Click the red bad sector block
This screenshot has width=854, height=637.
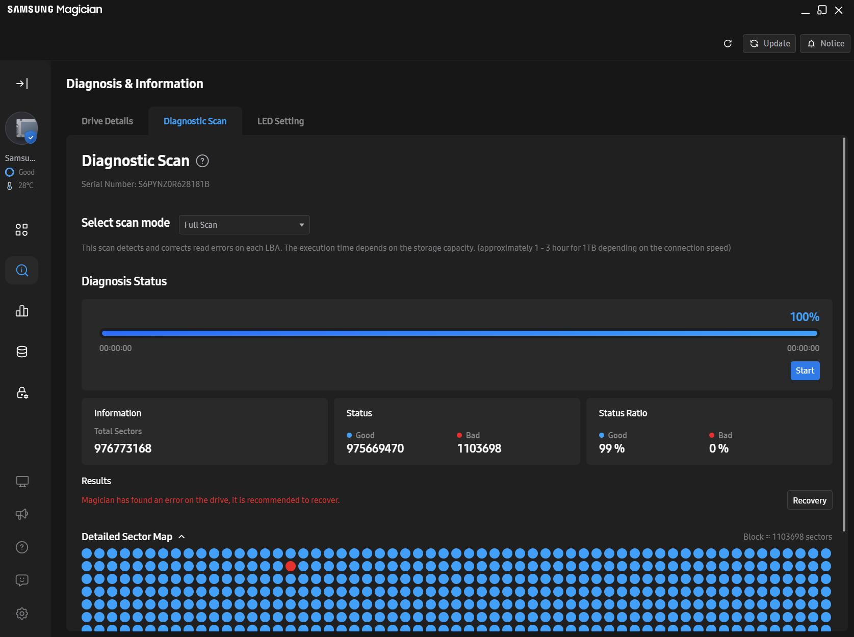pyautogui.click(x=291, y=566)
